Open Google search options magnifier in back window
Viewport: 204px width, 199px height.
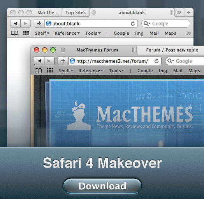click(x=147, y=23)
